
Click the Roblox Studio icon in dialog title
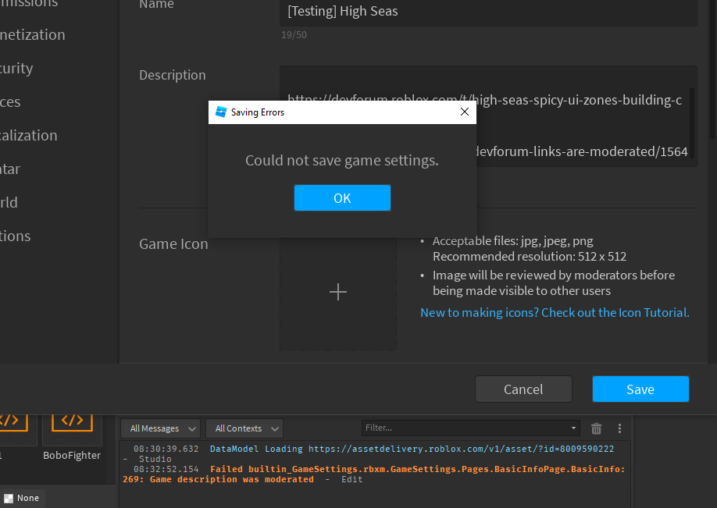pyautogui.click(x=221, y=112)
